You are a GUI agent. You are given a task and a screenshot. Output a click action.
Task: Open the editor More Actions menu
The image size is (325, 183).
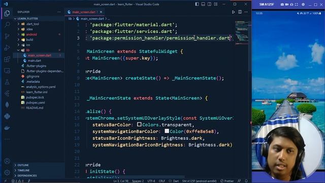pyautogui.click(x=246, y=12)
